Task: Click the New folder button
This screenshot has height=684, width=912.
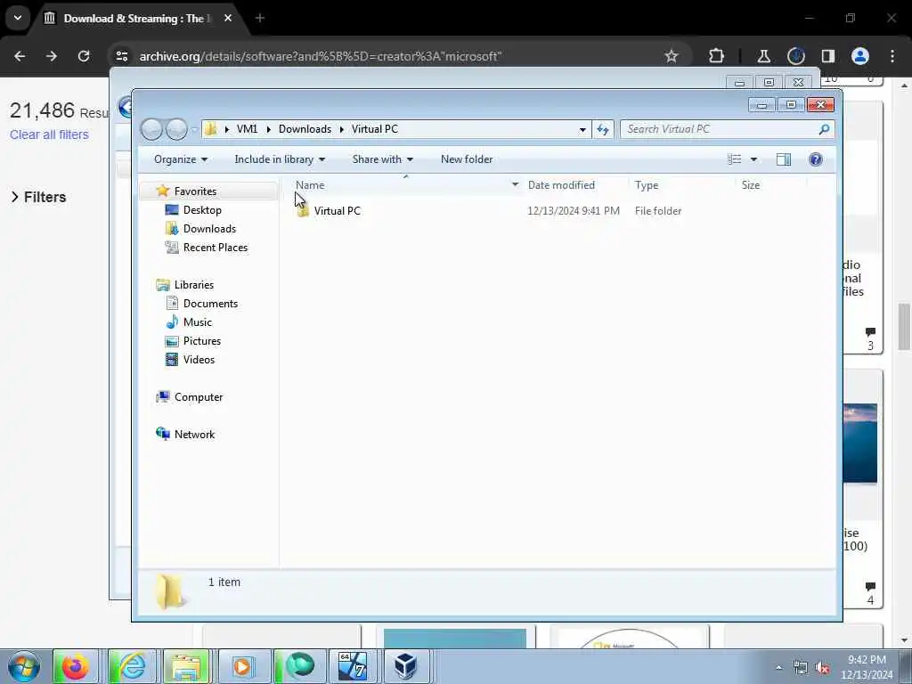Action: pyautogui.click(x=467, y=159)
